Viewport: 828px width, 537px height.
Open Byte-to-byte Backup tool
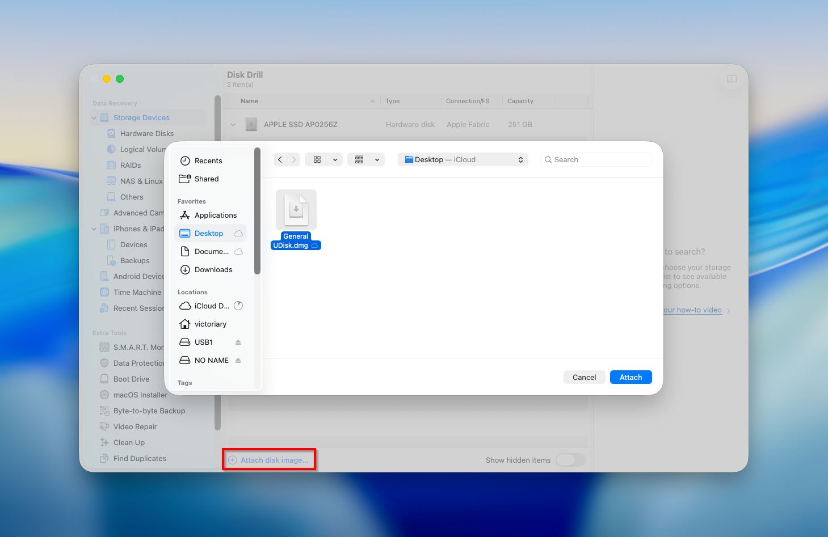pyautogui.click(x=149, y=411)
